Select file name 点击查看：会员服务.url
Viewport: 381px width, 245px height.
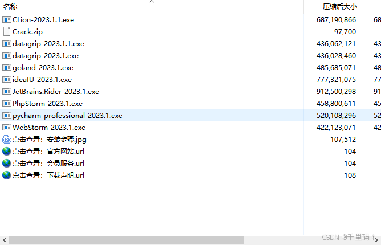click(48, 164)
